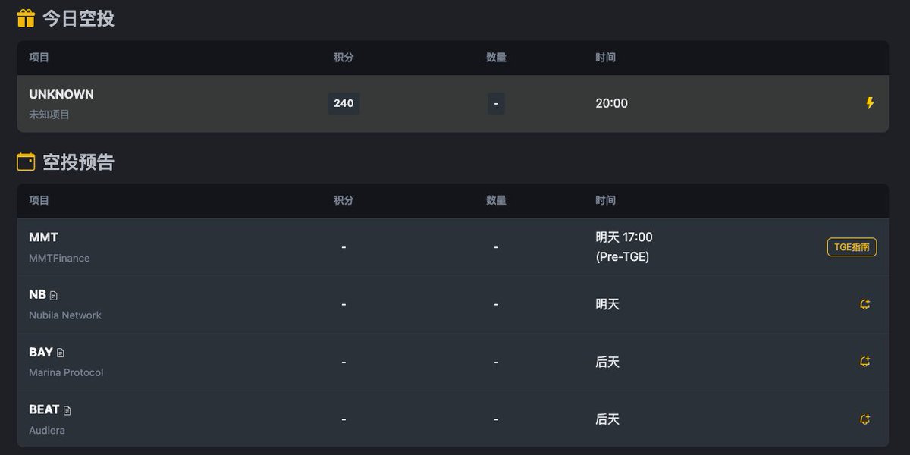Screen dimensions: 910x455
Task: Open the document icon next to BEAT
Action: (x=67, y=410)
